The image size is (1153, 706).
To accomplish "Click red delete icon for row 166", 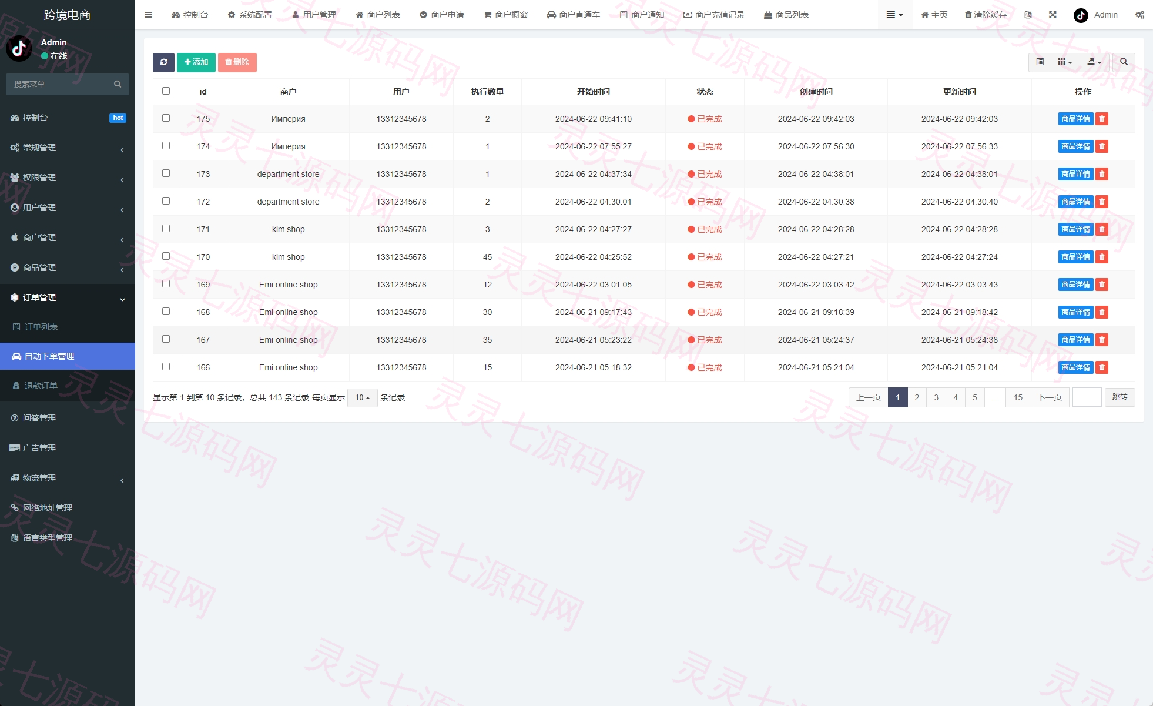I will [x=1102, y=367].
